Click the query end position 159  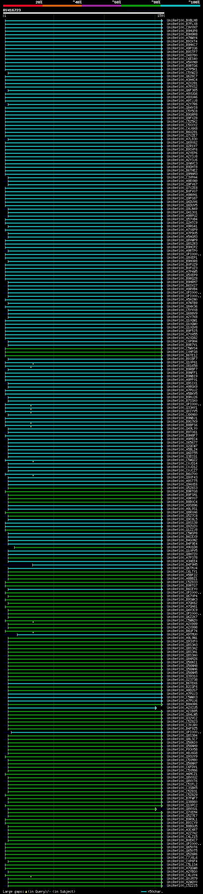160,16
